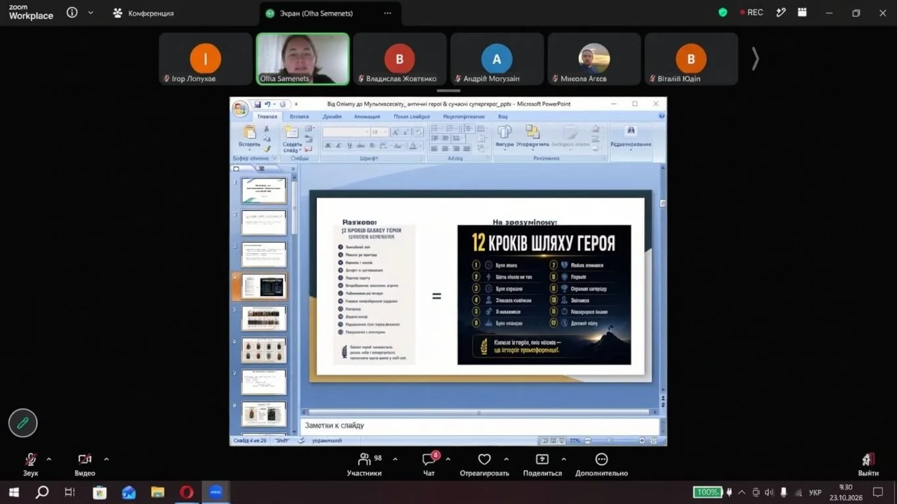Viewport: 897px width, 504px height.
Task: Open meeting info circle icon
Action: 72,12
